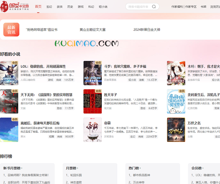Image resolution: width=220 pixels, height=184 pixels.
Task: Click title 天下无局：《战国策》里的实用智慧
Action: (46, 95)
